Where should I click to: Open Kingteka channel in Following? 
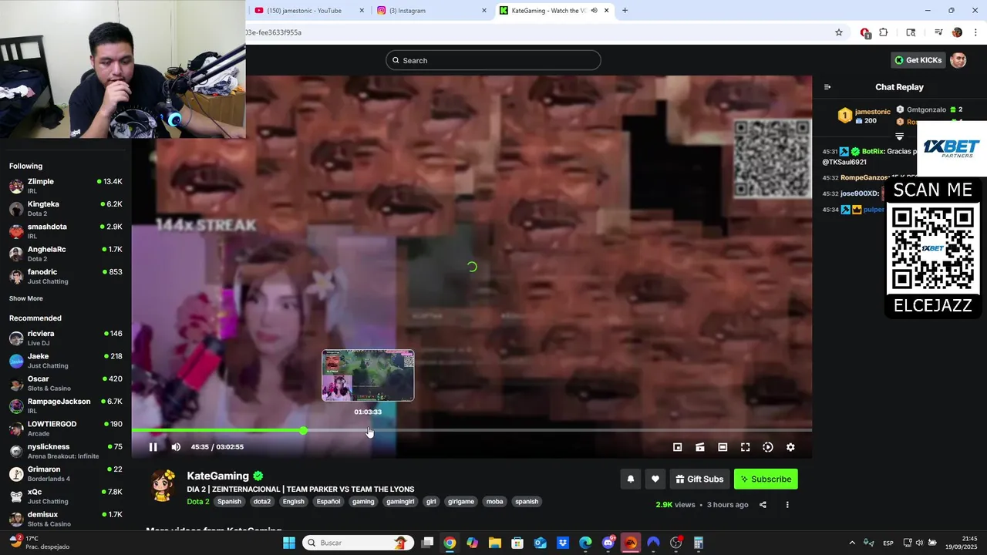66,208
